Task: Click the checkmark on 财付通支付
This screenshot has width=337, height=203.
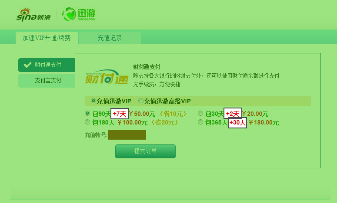Action: (x=27, y=65)
